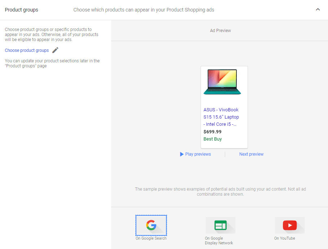Click the $699.99 price text
328x249 pixels.
(212, 132)
